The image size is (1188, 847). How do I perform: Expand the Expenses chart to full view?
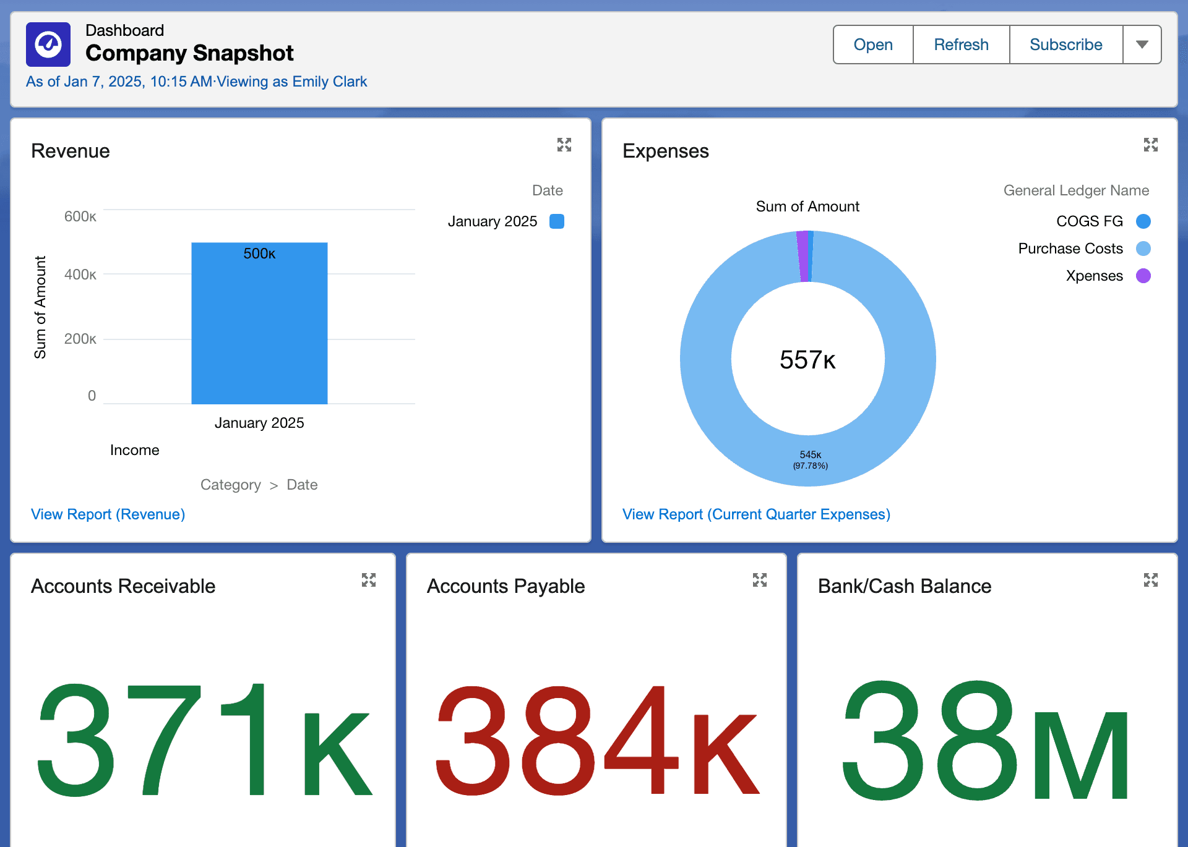click(1150, 145)
